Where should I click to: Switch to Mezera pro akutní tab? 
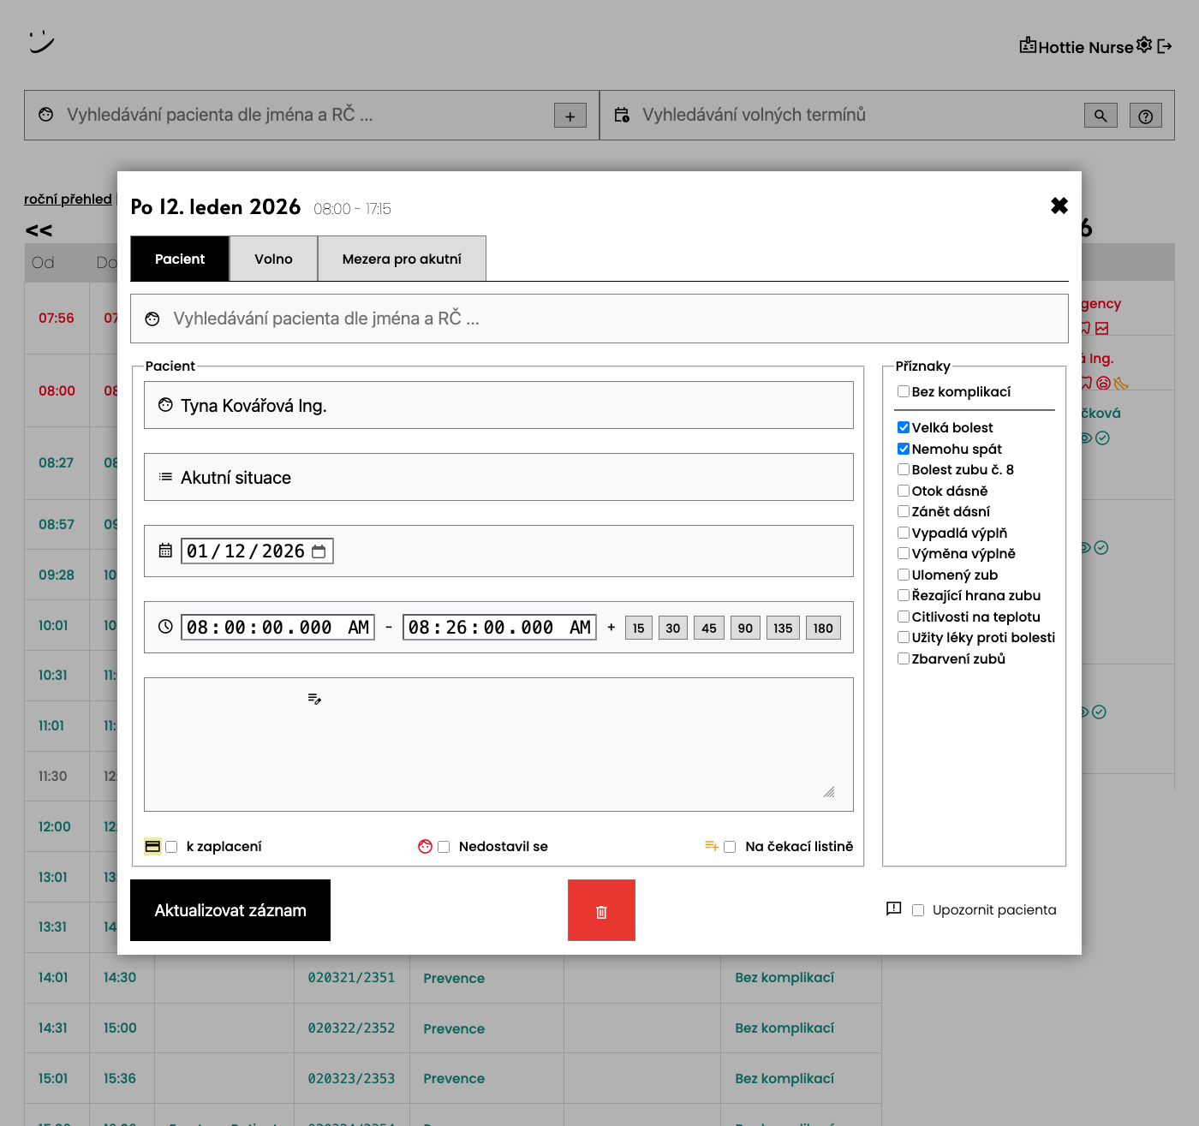tap(402, 259)
